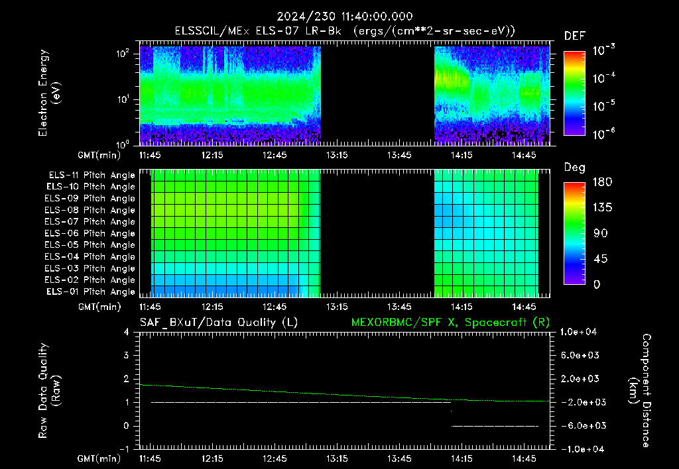
Task: Click the ELS-03 Pitch Angle row label
Action: point(90,268)
